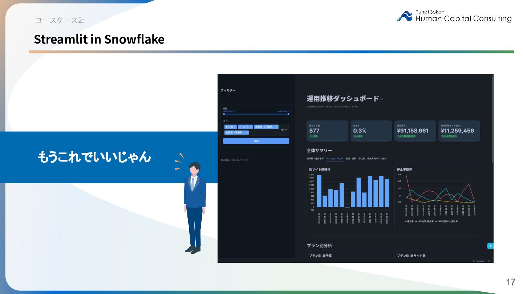The width and height of the screenshot is (523, 294).
Task: Select the サイト数・停止率 tab
Action: tap(335, 159)
